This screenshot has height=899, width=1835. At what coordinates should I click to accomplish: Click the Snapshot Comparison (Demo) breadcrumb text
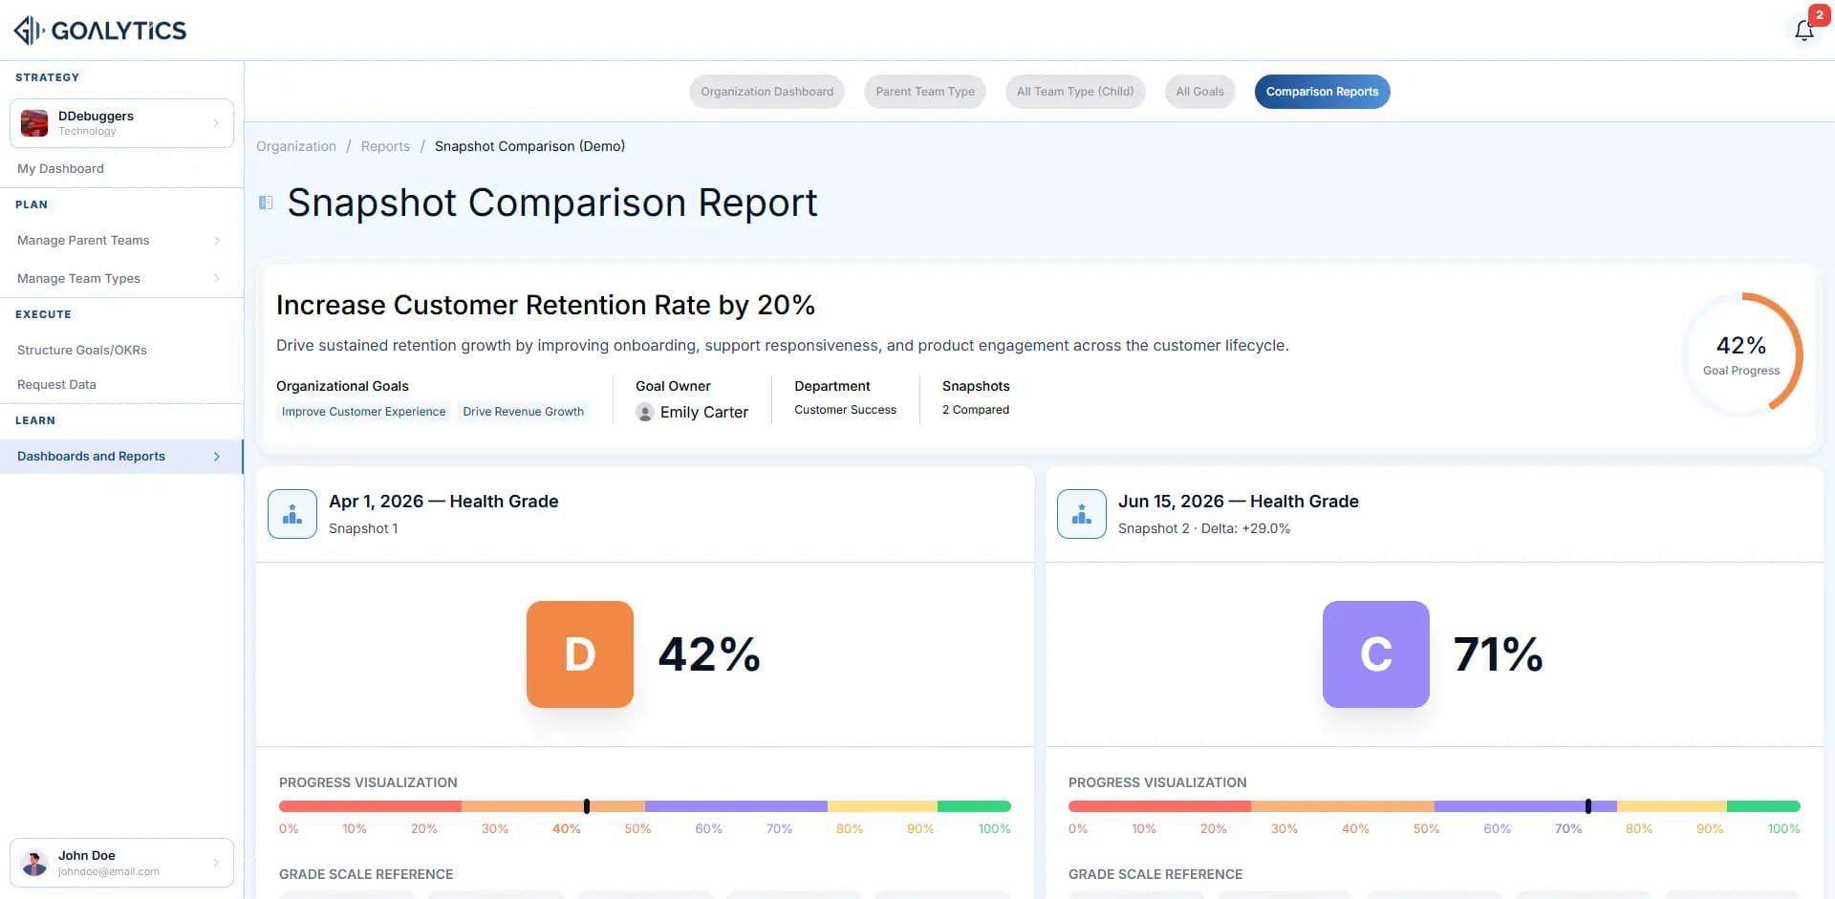pos(529,146)
